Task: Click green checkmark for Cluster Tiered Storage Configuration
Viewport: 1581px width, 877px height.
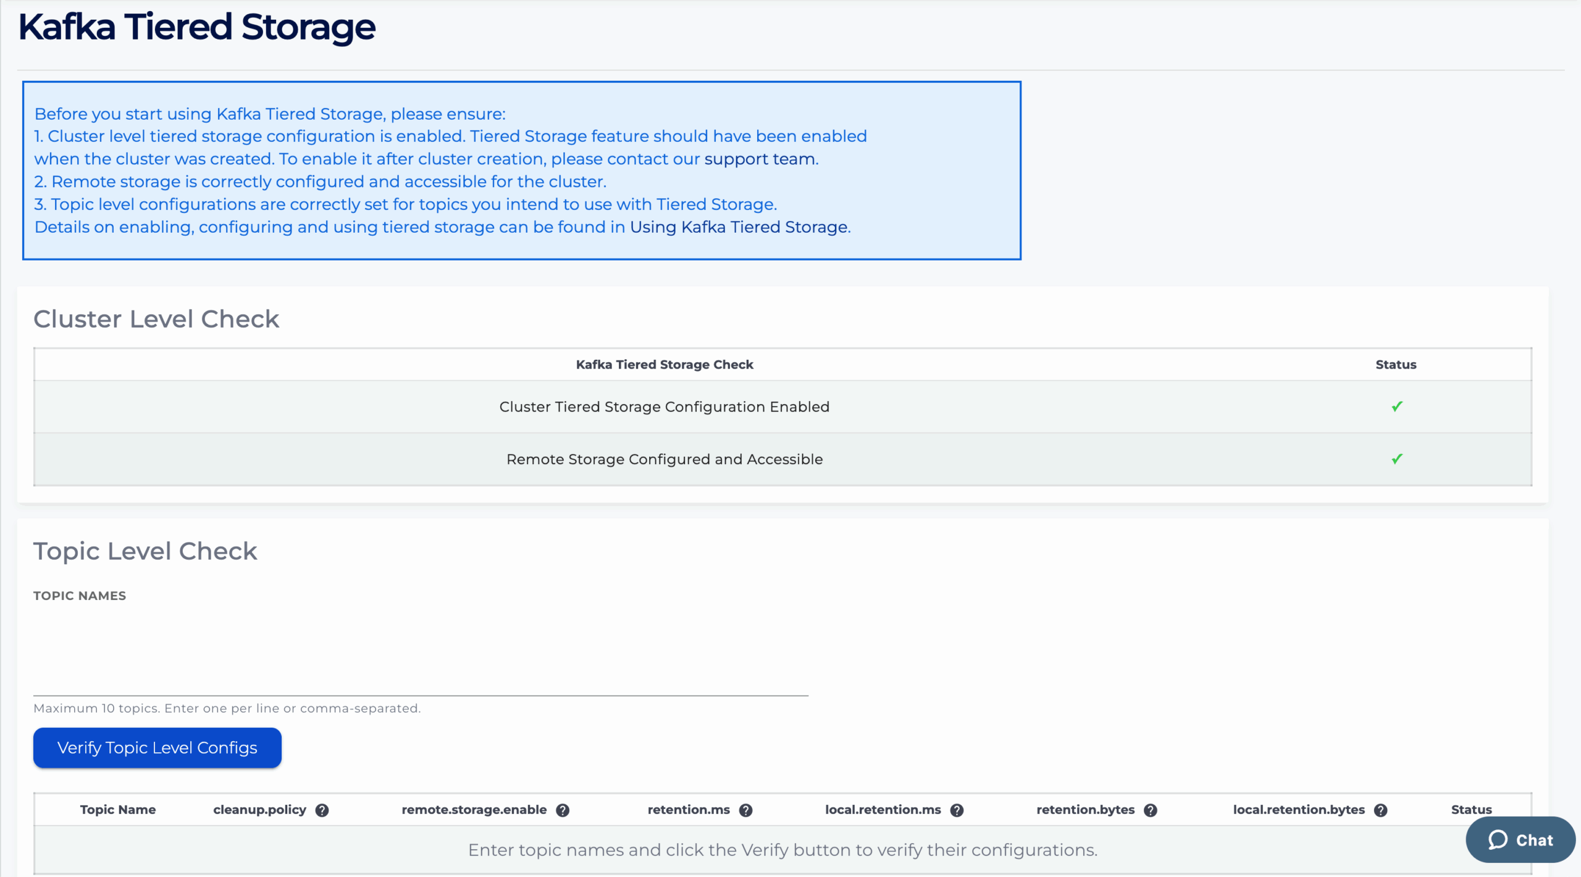Action: tap(1396, 407)
